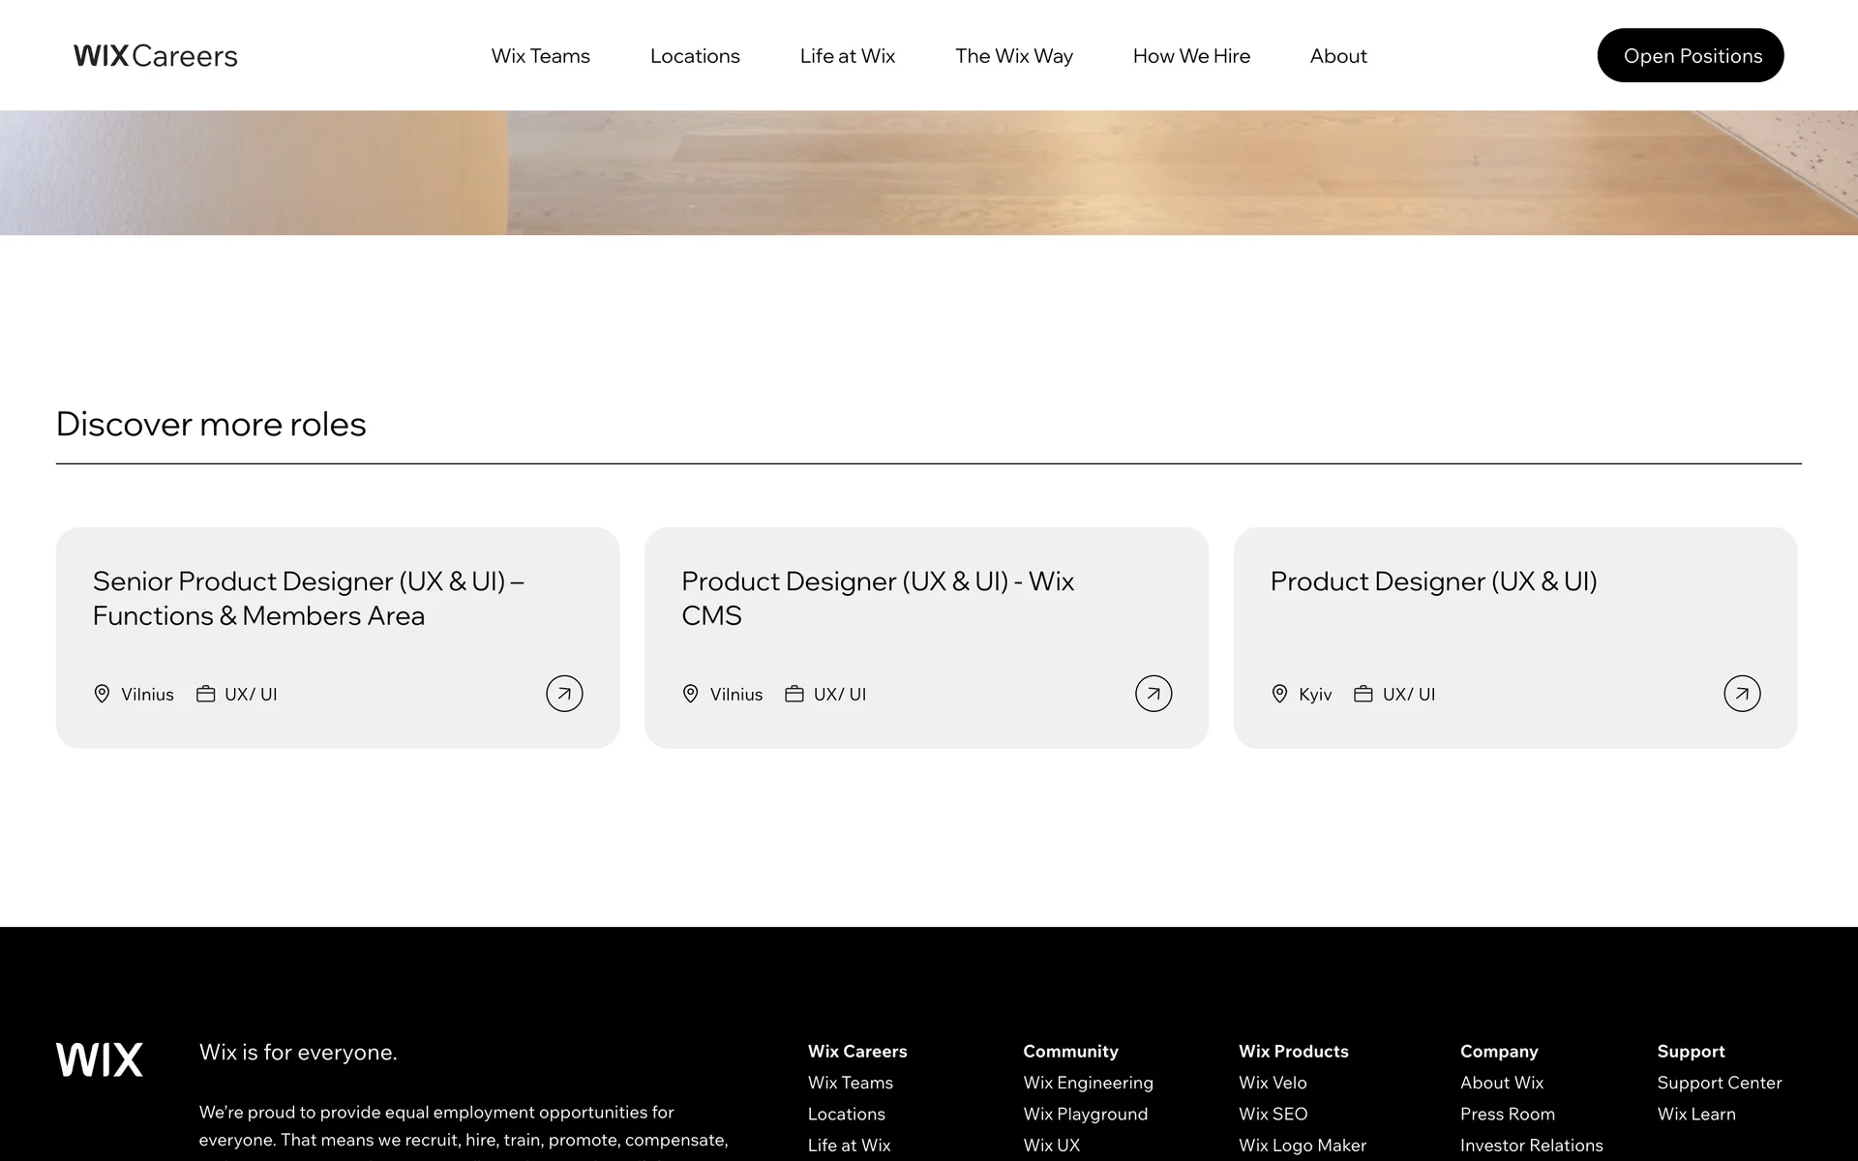Viewport: 1858px width, 1161px height.
Task: Open Wix Engineering footer link
Action: [1088, 1083]
